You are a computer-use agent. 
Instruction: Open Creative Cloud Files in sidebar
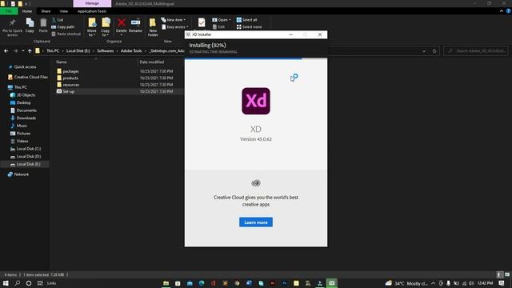[30, 77]
